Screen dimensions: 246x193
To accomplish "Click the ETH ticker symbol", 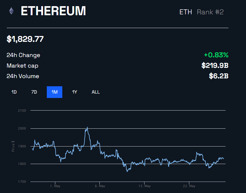I will coord(186,12).
